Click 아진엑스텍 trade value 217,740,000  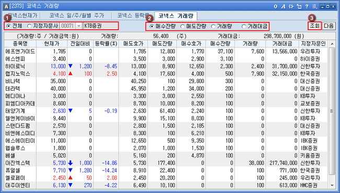point(284,163)
